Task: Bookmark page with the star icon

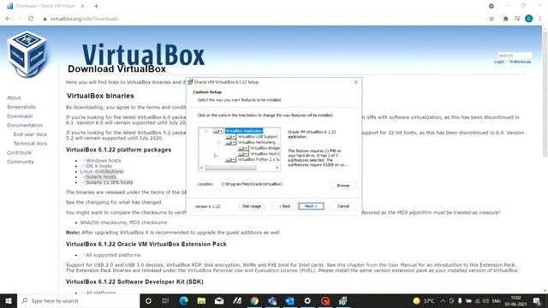Action: (491, 19)
